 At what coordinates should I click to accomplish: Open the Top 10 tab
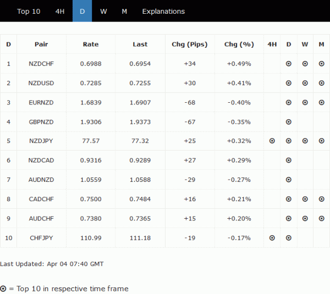pyautogui.click(x=29, y=12)
